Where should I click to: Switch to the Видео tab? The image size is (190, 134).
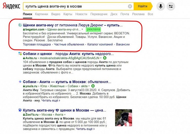tap(56, 14)
